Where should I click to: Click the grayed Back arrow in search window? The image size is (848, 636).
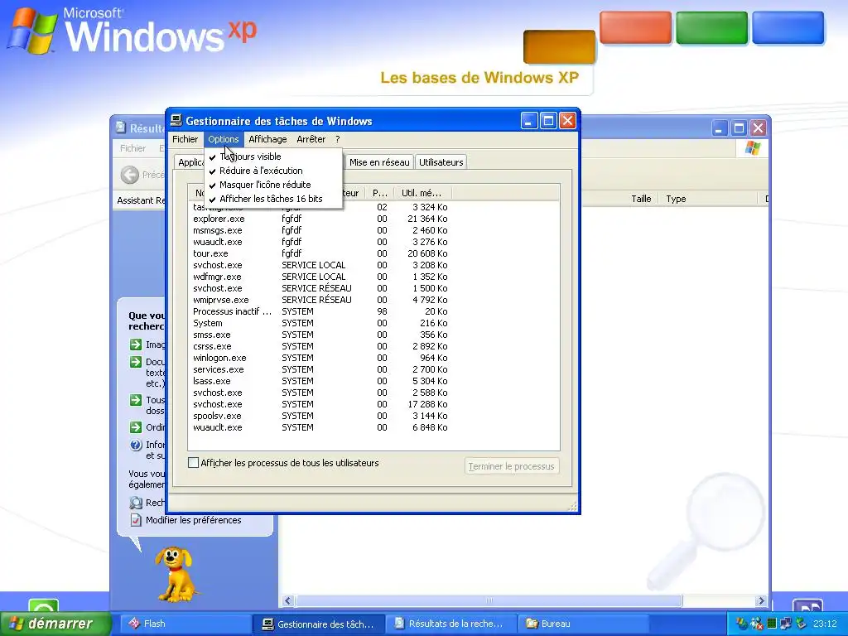tap(130, 175)
